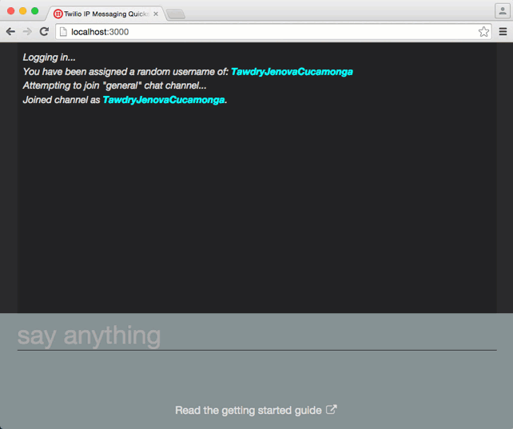Screen dimensions: 513x429
Task: Maximize the window with the green button
Action: pyautogui.click(x=34, y=11)
